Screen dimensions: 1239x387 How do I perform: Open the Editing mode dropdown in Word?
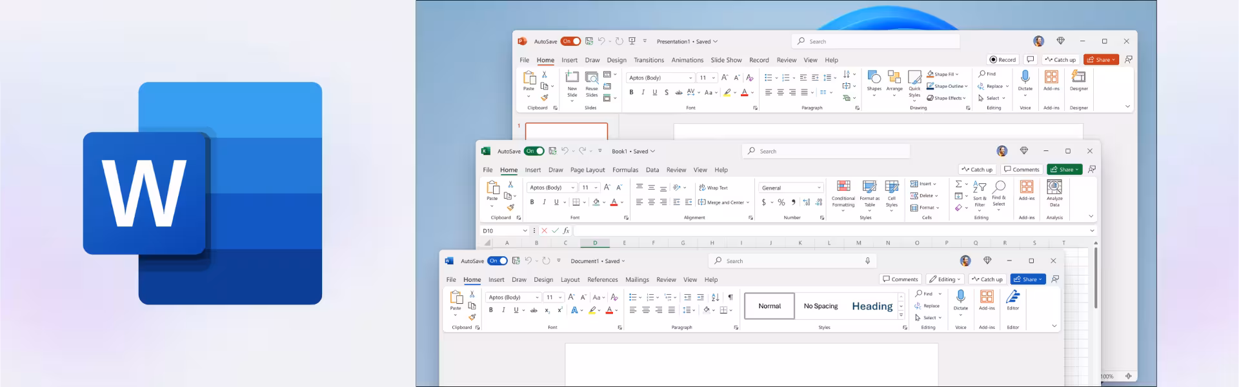tap(945, 279)
